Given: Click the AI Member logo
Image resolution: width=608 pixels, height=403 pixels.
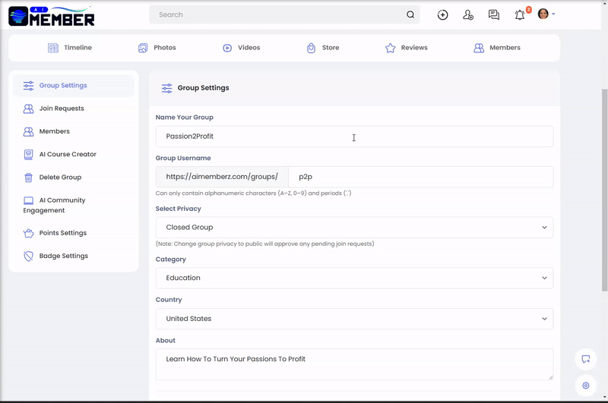Looking at the screenshot, I should (x=52, y=15).
